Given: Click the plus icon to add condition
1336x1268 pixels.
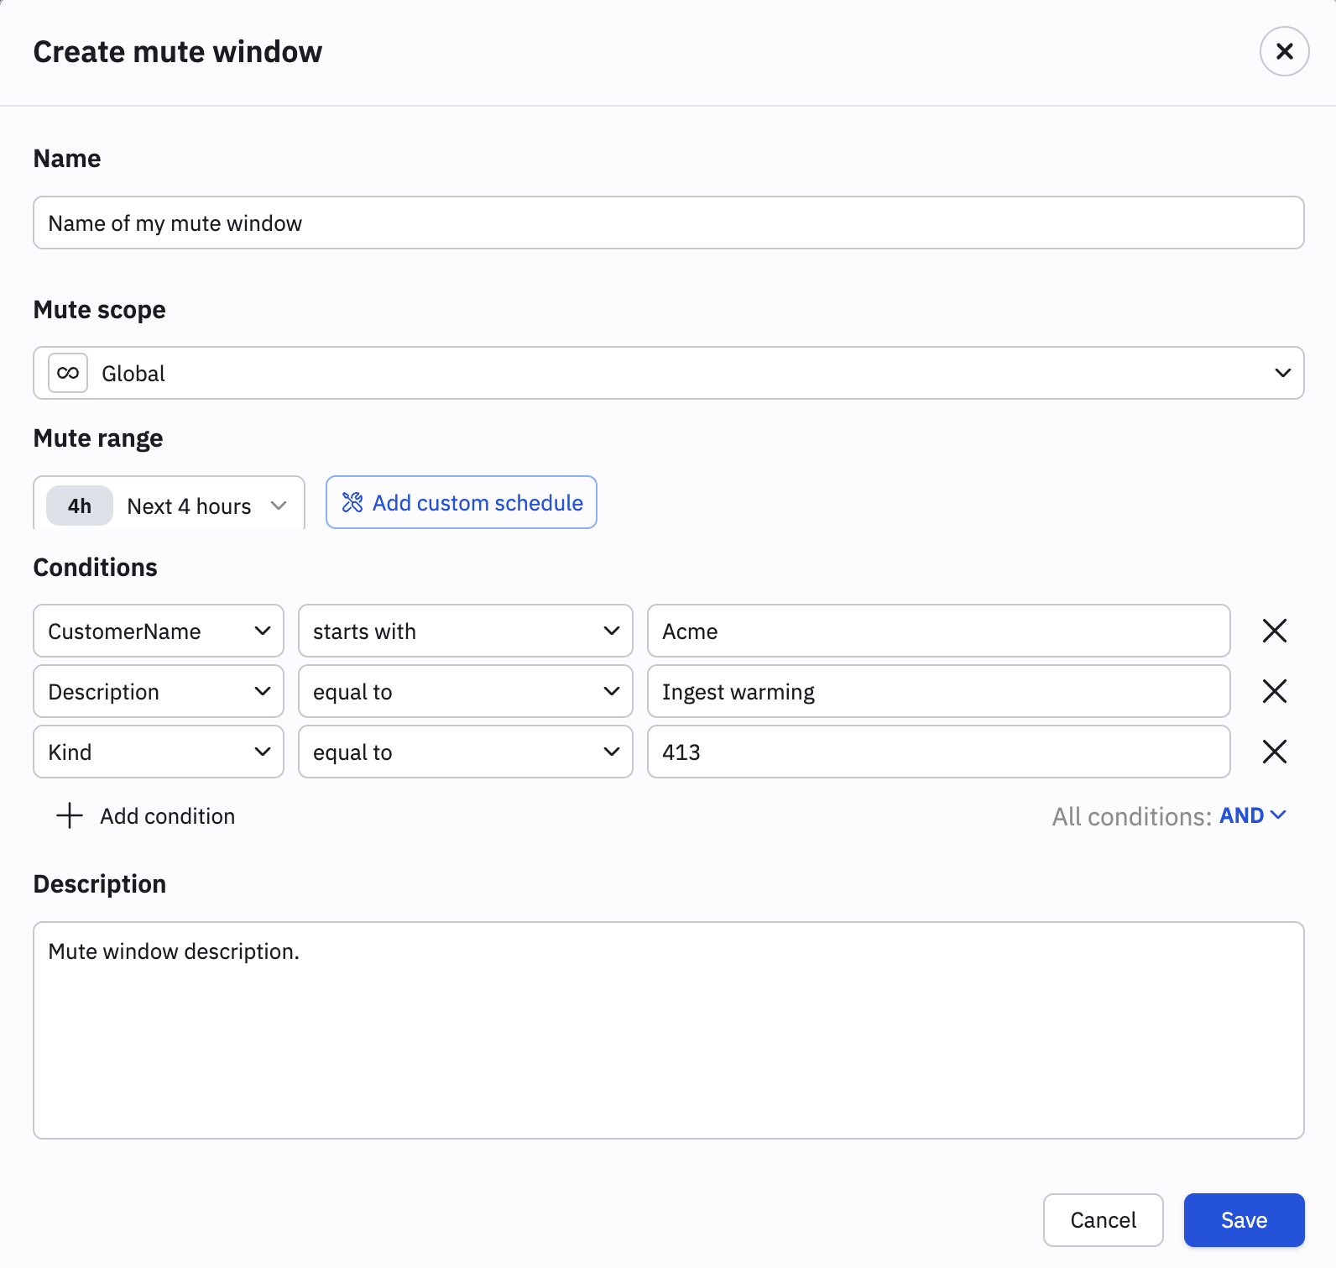Looking at the screenshot, I should tap(70, 815).
